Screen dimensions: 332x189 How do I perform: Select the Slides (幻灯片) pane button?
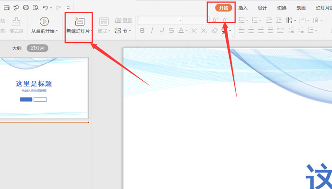tap(37, 48)
